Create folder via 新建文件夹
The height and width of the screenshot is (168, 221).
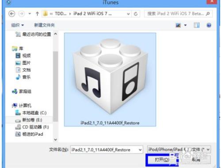coord(45,25)
